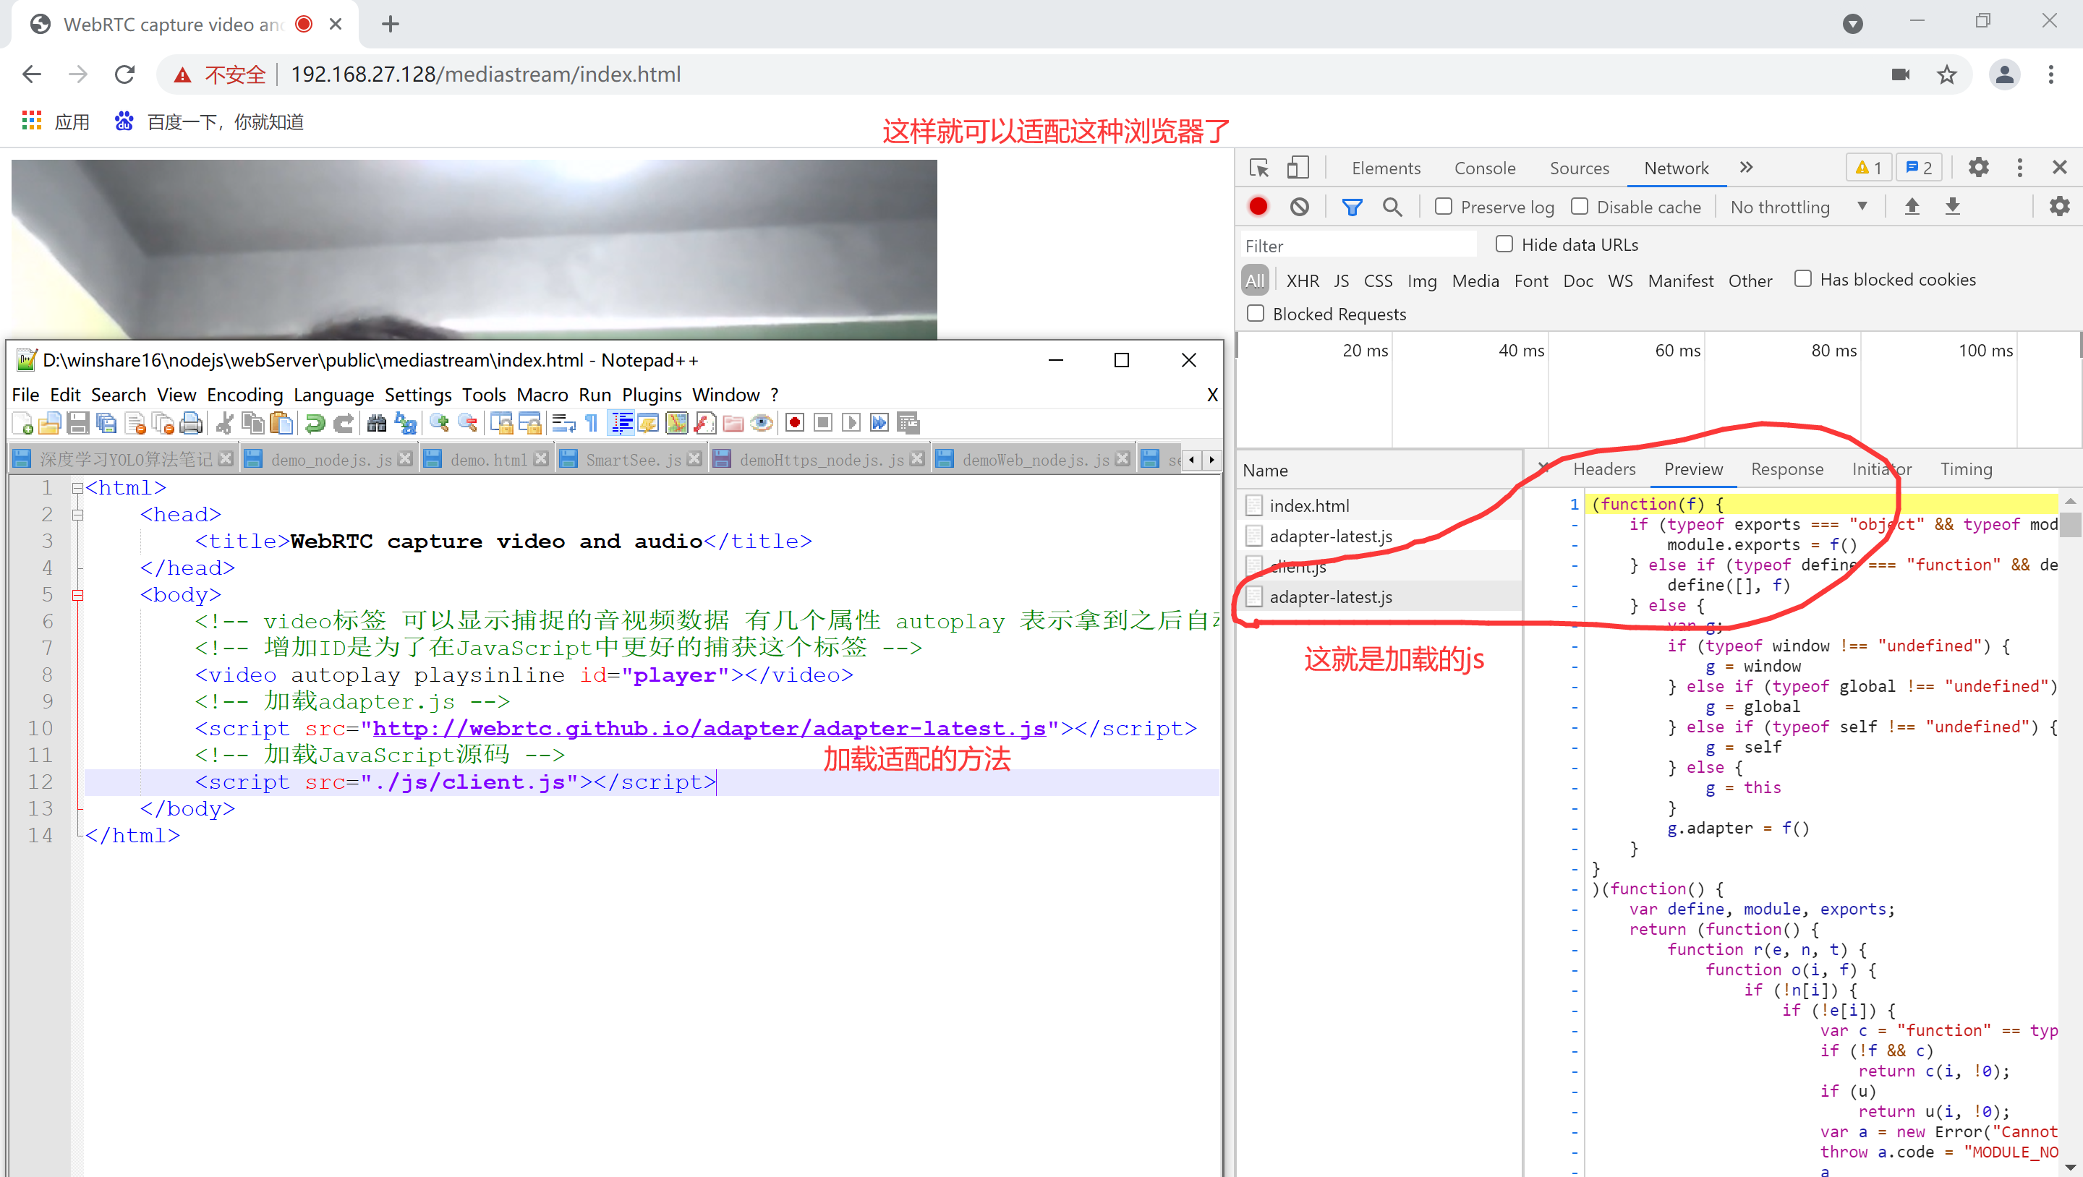The image size is (2083, 1177).
Task: Switch to the Console tab
Action: (x=1484, y=168)
